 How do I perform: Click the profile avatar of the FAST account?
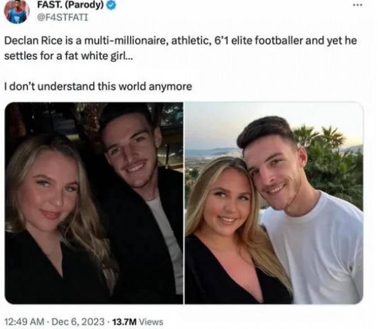(17, 11)
